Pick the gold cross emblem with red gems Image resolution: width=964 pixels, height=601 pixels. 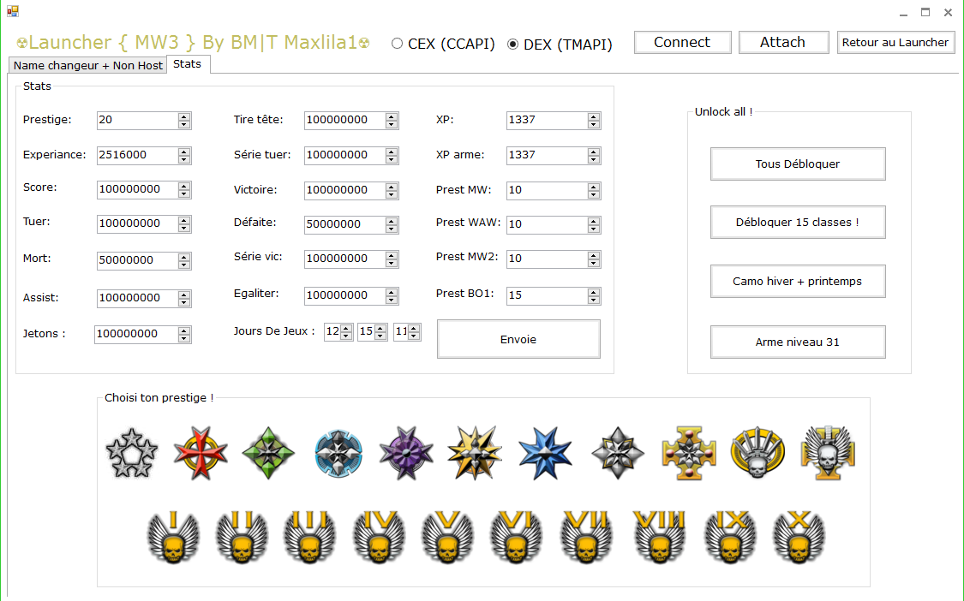point(689,453)
